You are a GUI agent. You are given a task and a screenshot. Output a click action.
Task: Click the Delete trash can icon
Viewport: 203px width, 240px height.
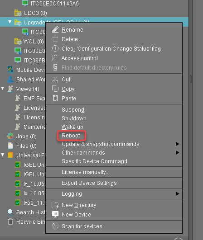coord(55,39)
